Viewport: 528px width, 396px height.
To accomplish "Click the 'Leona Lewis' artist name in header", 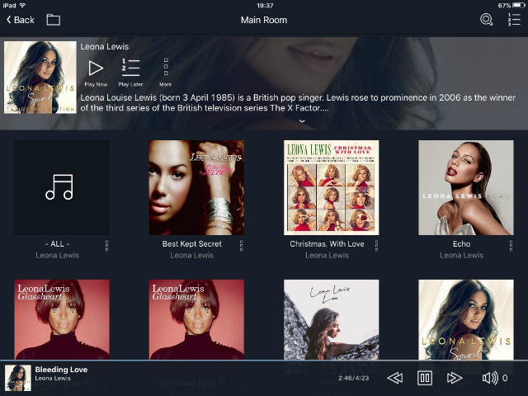I will (x=105, y=46).
